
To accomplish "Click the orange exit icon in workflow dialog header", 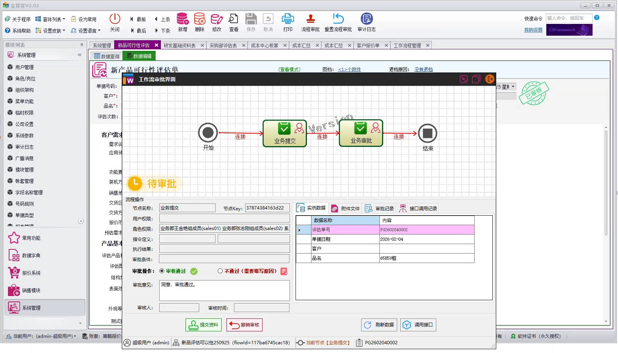I will point(490,79).
